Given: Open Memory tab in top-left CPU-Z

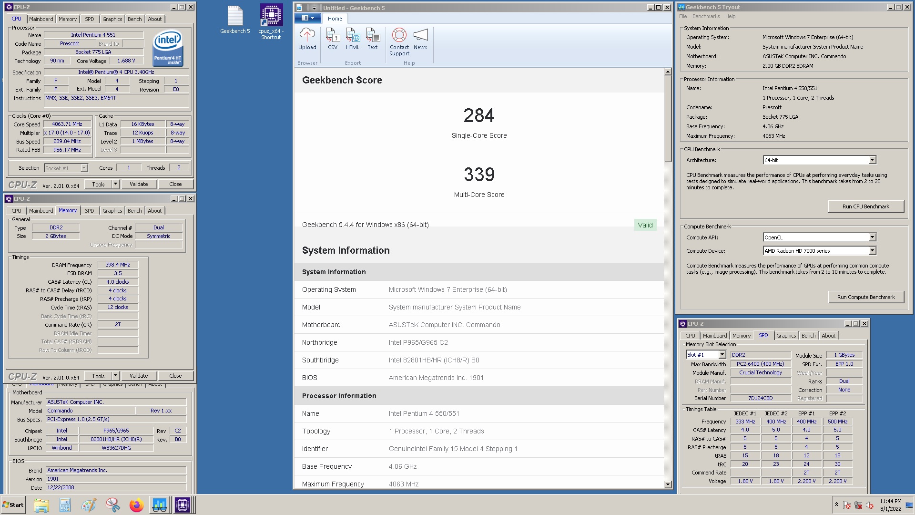Looking at the screenshot, I should tap(68, 19).
